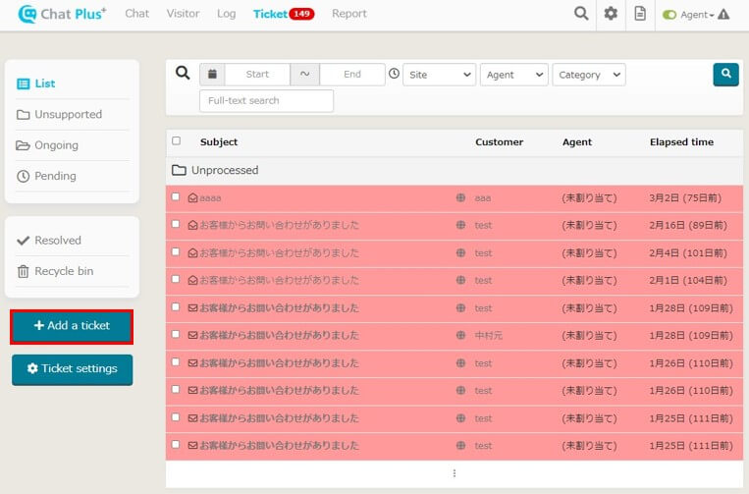Click globe icon on 2月16日 row

tap(460, 225)
